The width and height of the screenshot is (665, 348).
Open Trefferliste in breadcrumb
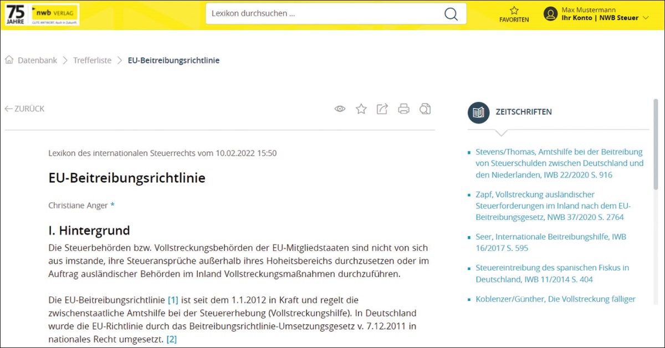(92, 60)
